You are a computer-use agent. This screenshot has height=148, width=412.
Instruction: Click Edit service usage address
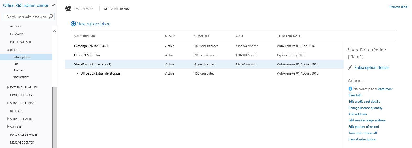pyautogui.click(x=367, y=120)
